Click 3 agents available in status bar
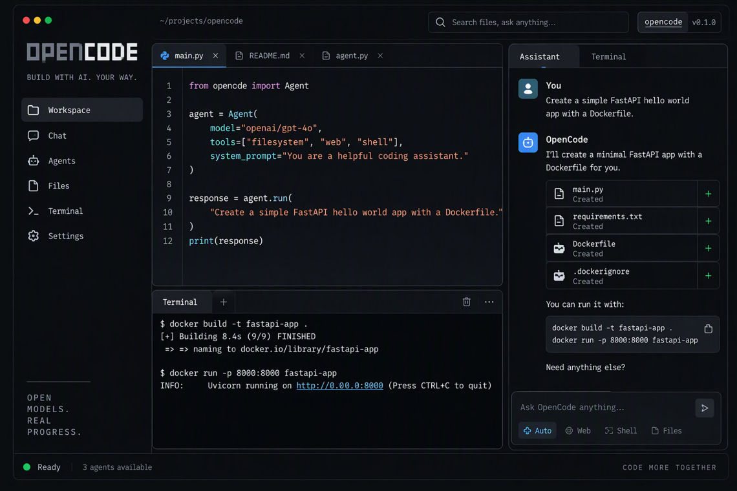The width and height of the screenshot is (737, 491). coord(117,467)
